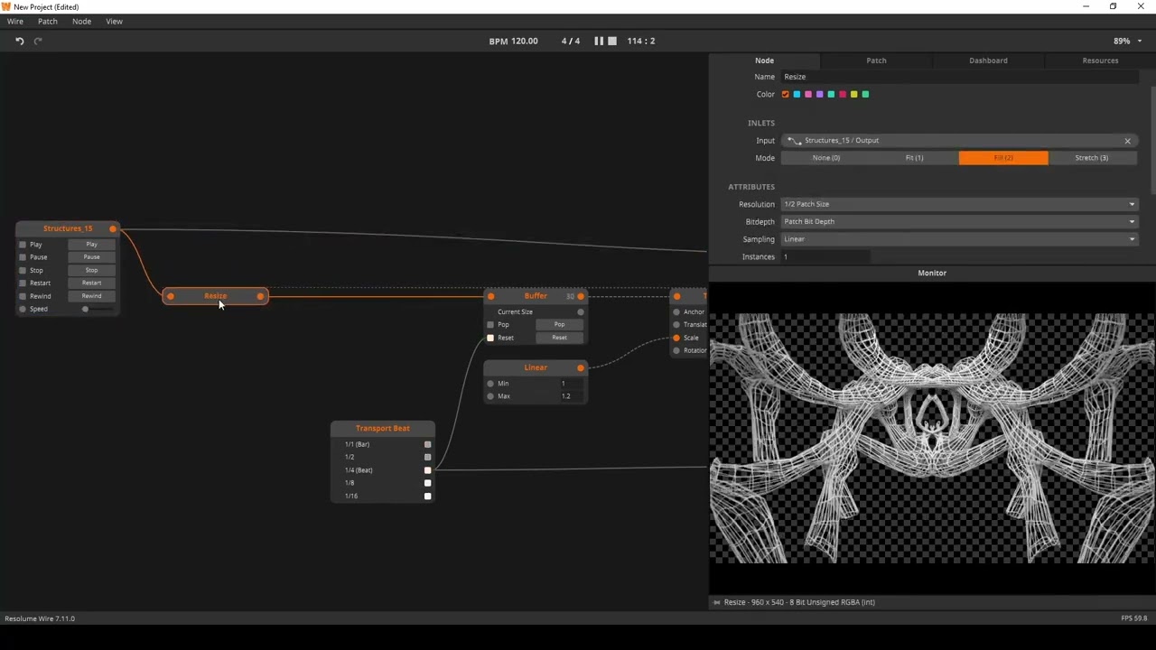Click the Resolume Wire logo icon

tap(6, 6)
